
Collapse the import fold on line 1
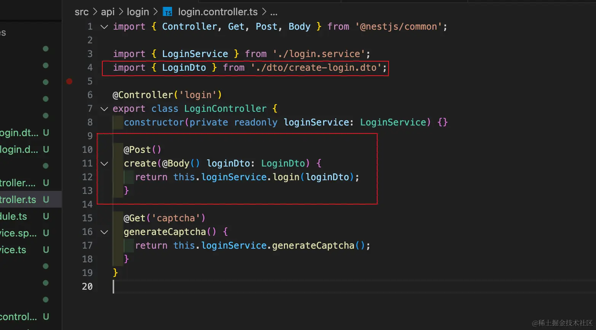click(104, 27)
